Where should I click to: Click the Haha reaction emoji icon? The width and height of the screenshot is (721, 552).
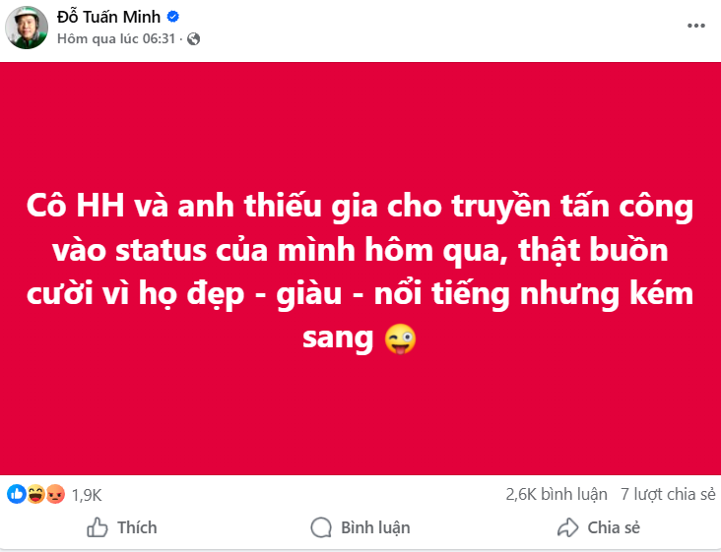[x=34, y=495]
